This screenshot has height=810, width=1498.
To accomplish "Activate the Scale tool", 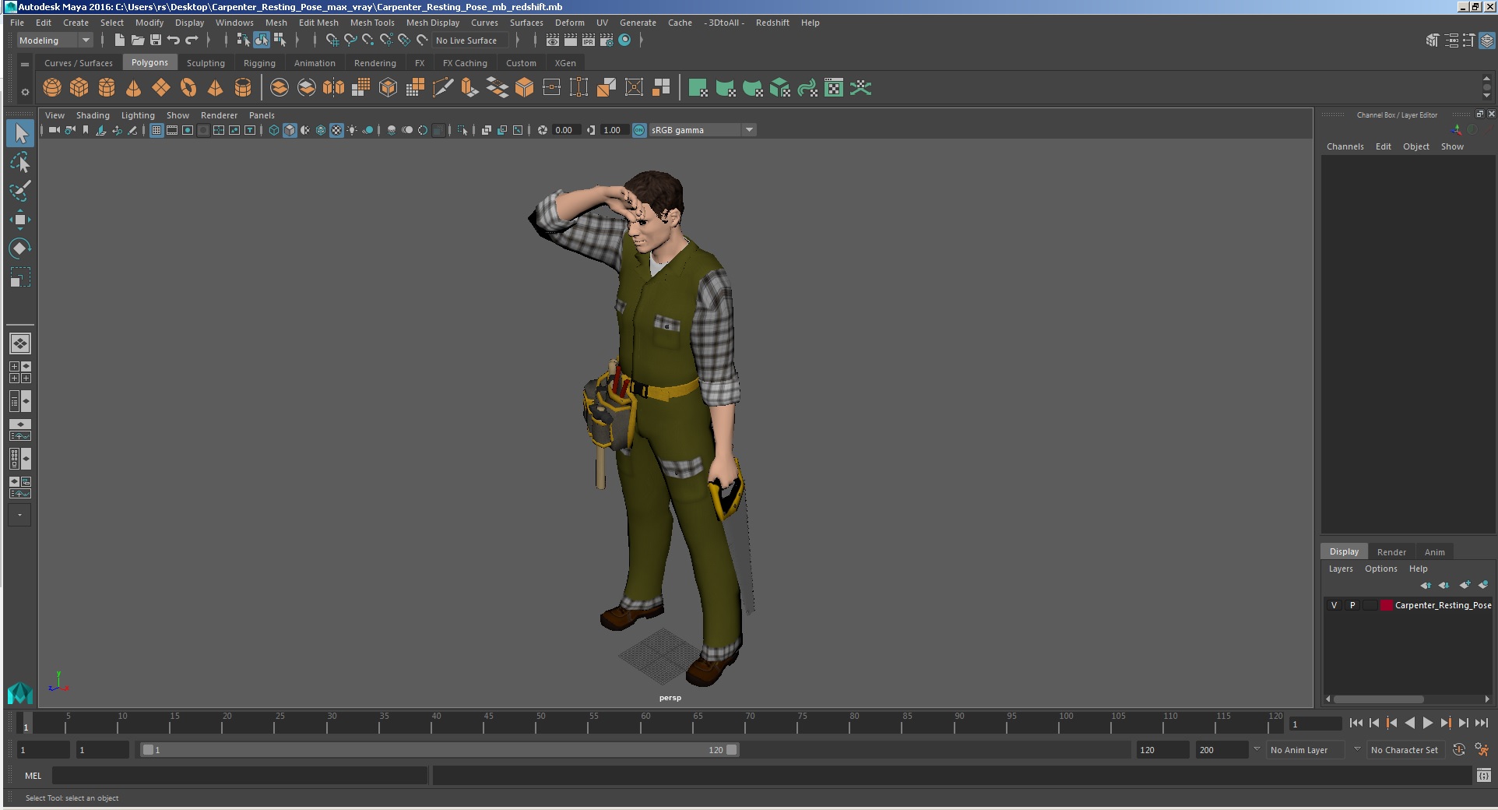I will coord(20,277).
